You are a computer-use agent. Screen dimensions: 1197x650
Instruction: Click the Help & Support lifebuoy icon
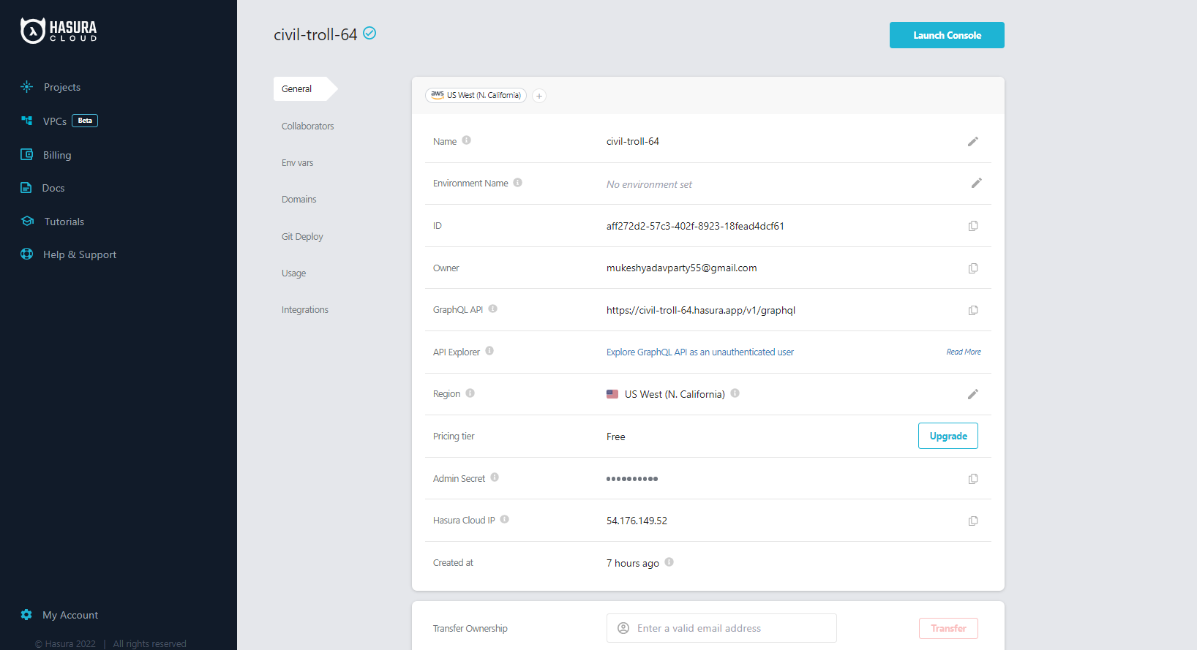tap(27, 254)
